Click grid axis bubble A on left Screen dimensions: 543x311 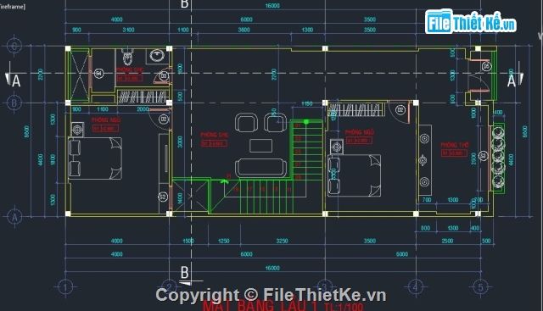[14, 217]
